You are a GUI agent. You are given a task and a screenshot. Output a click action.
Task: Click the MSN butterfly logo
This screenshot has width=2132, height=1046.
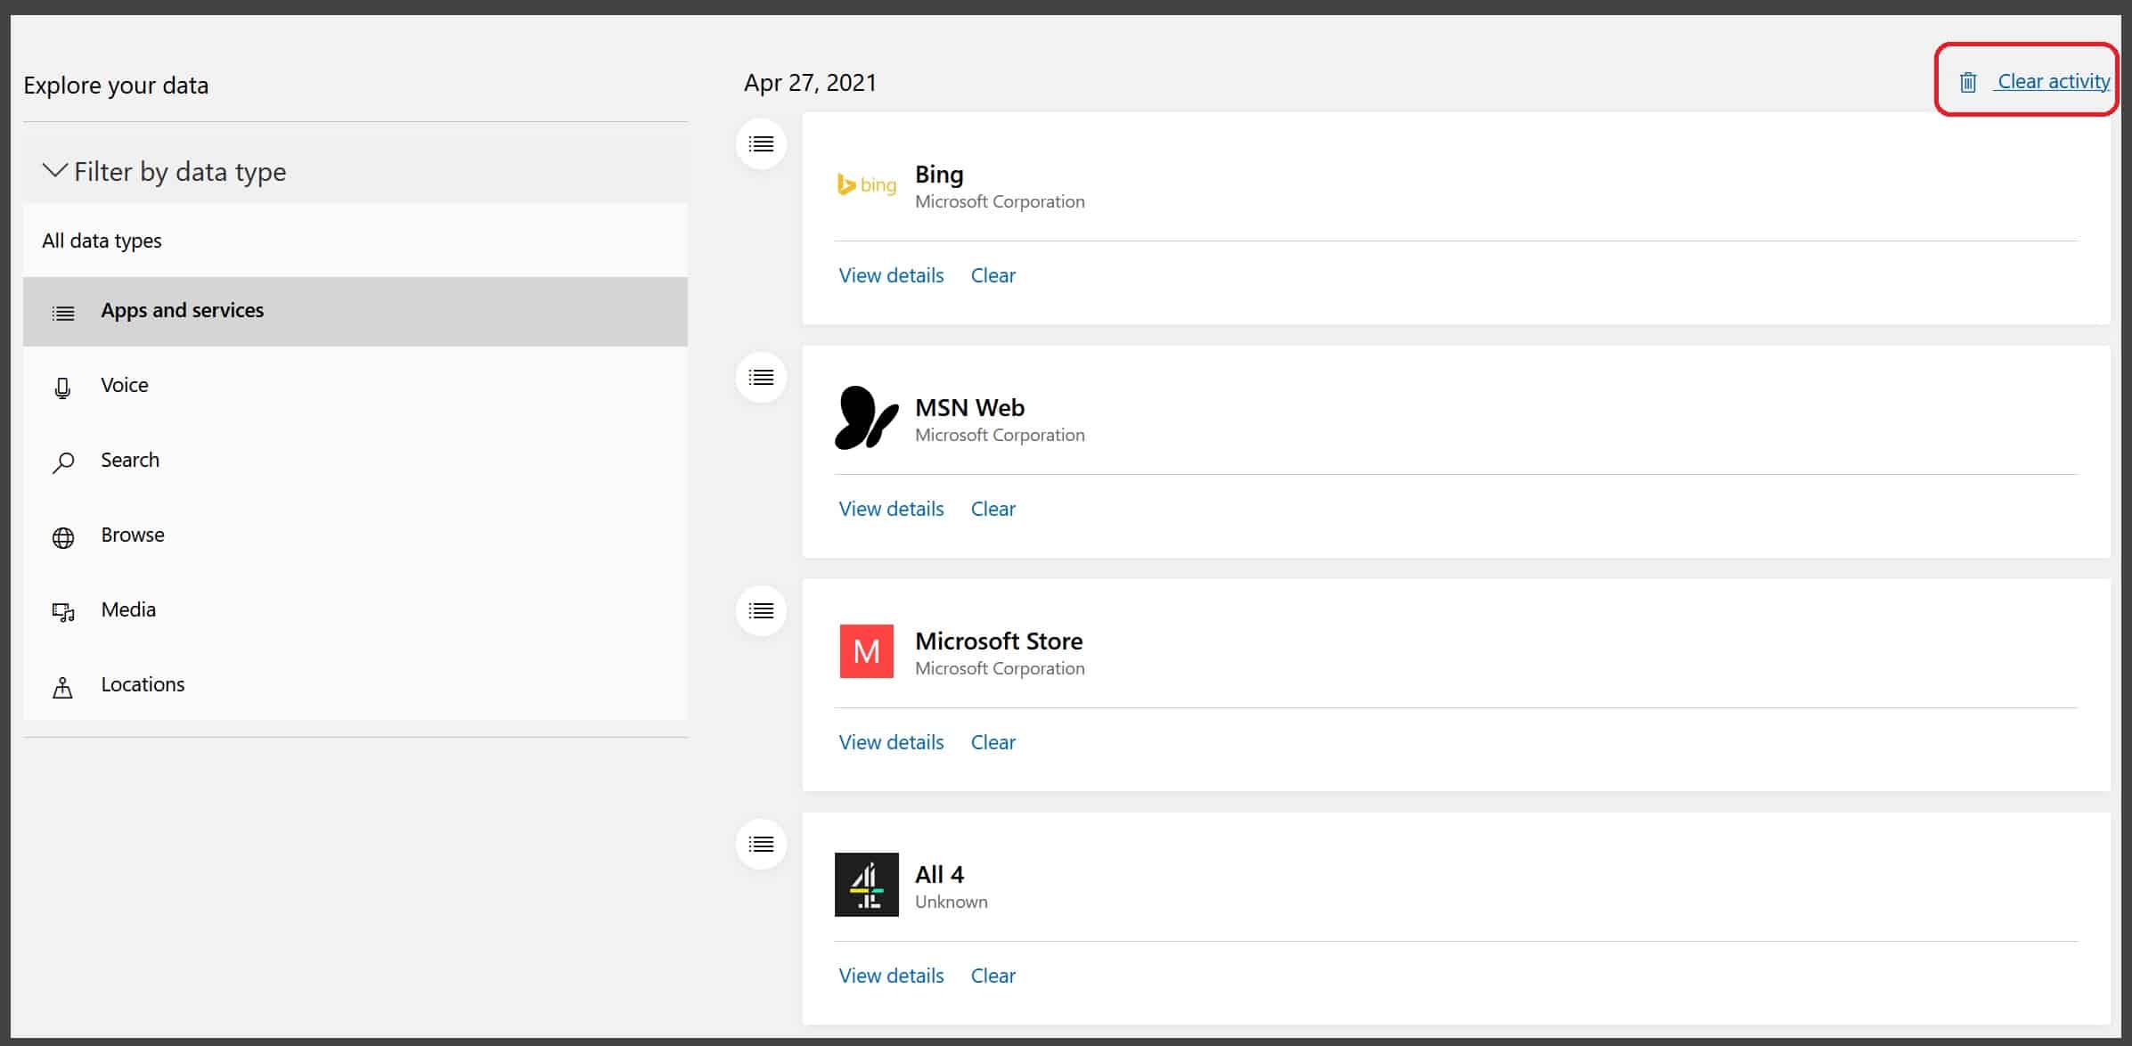click(x=866, y=417)
